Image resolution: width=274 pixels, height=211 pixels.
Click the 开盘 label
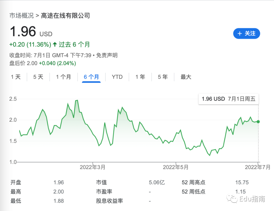point(16,183)
